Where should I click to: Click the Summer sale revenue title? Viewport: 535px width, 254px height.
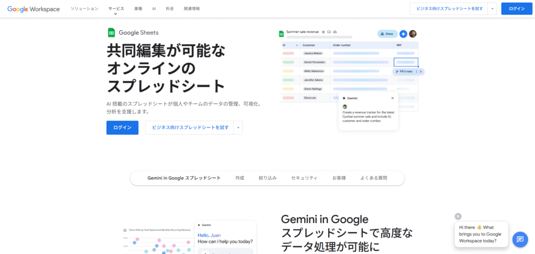(303, 32)
